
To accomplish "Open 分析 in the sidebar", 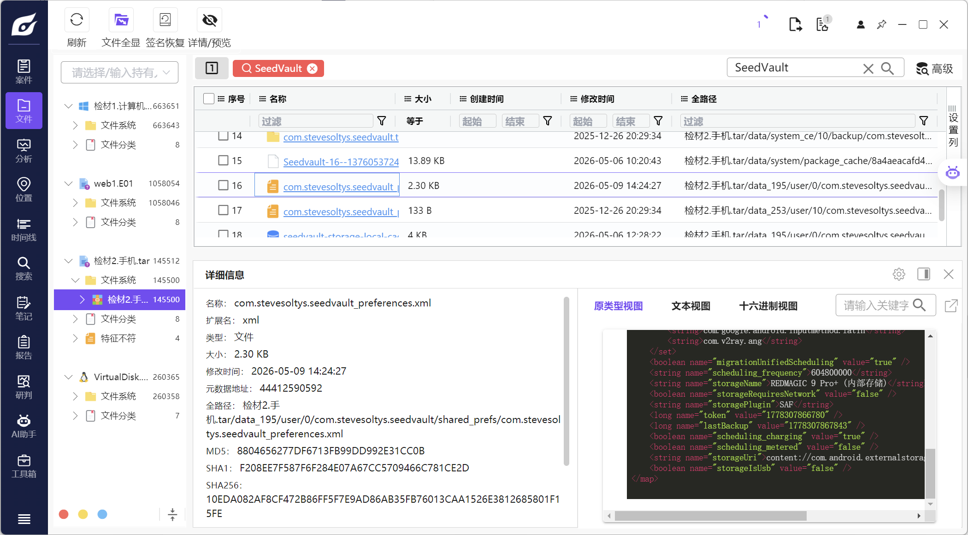I will 24,151.
